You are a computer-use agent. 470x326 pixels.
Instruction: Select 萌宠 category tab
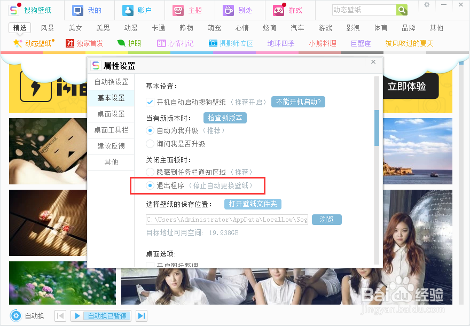tap(214, 28)
